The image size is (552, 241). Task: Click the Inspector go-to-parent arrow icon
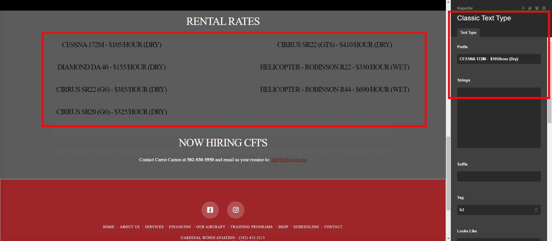[x=523, y=8]
